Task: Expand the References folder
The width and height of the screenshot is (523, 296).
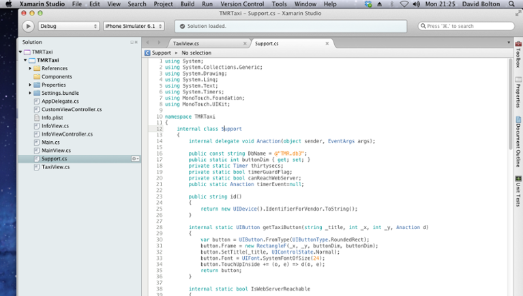Action: point(30,68)
